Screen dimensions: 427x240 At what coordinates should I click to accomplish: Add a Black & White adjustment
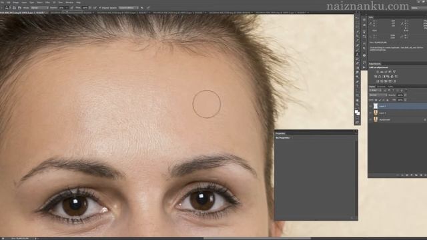tap(384, 77)
